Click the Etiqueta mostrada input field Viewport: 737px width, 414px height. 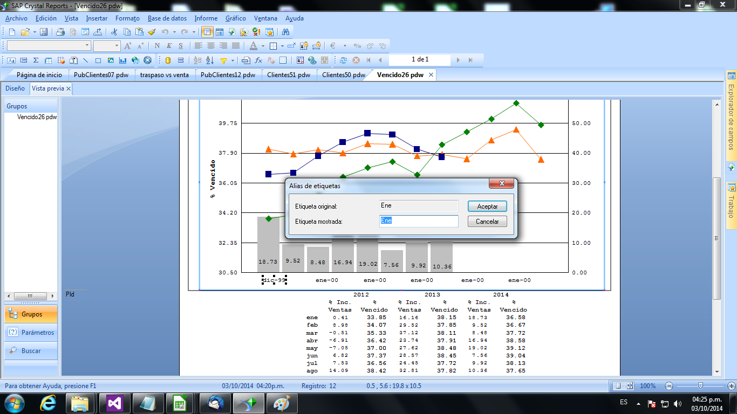click(x=419, y=221)
